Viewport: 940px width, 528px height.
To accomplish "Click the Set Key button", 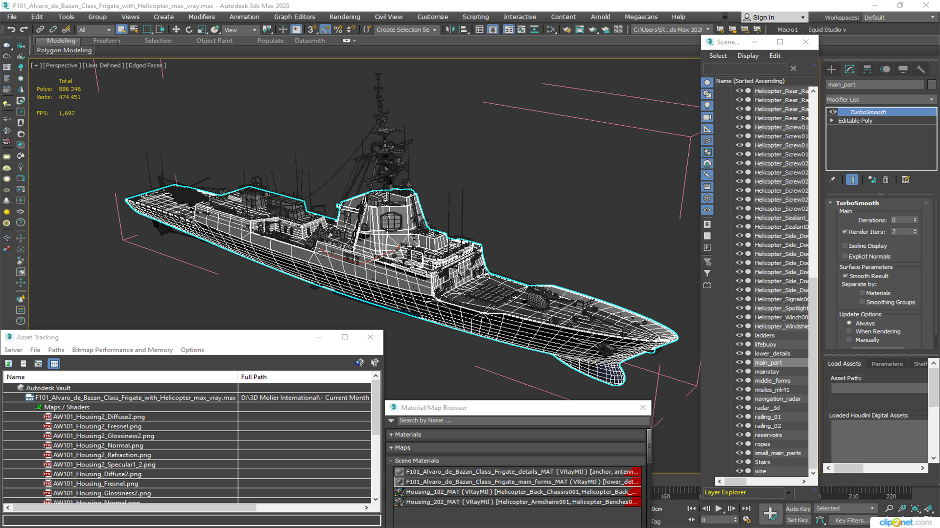I will point(798,520).
